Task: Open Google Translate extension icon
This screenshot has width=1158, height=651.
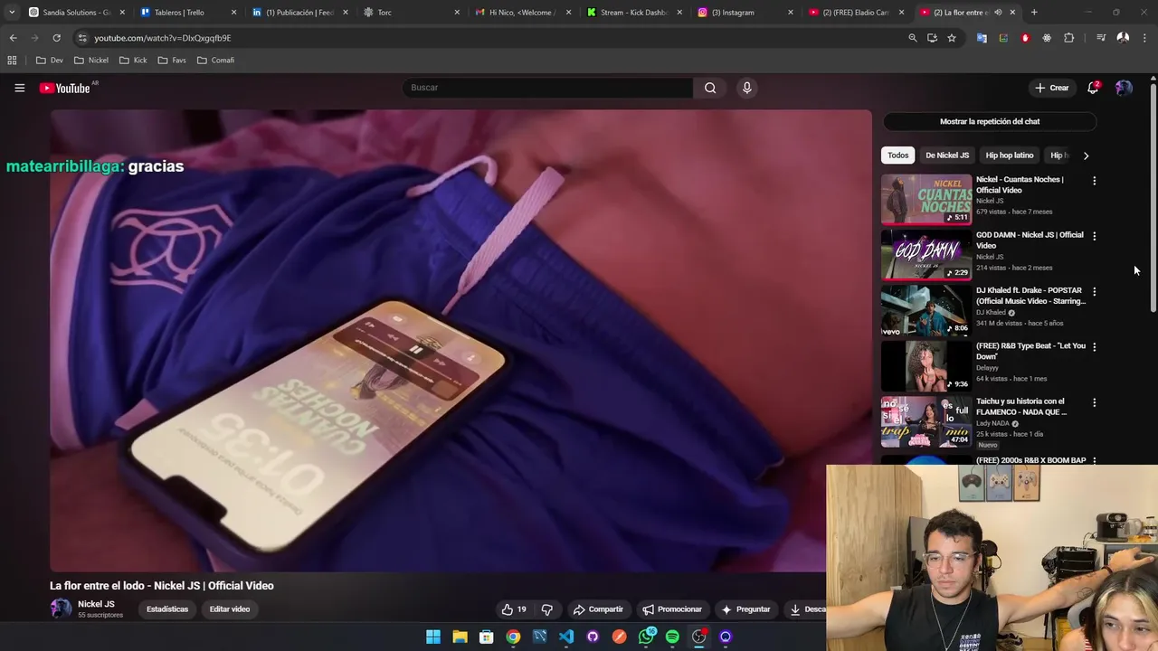Action: coord(982,38)
